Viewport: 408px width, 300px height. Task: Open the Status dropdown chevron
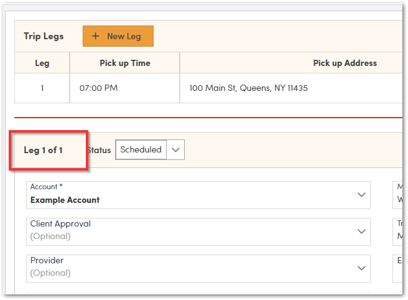[x=175, y=150]
